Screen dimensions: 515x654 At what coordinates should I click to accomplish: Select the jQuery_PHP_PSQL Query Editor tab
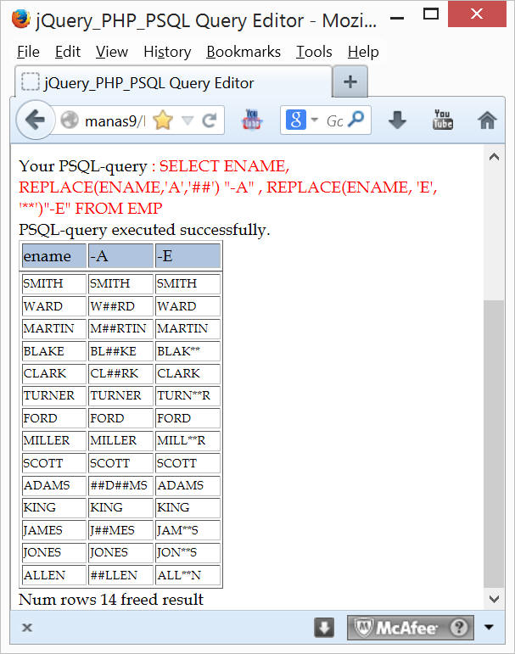pos(174,82)
